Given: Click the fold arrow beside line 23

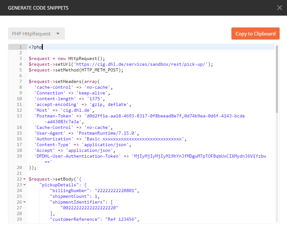Looking at the screenshot, I should (x=24, y=185).
